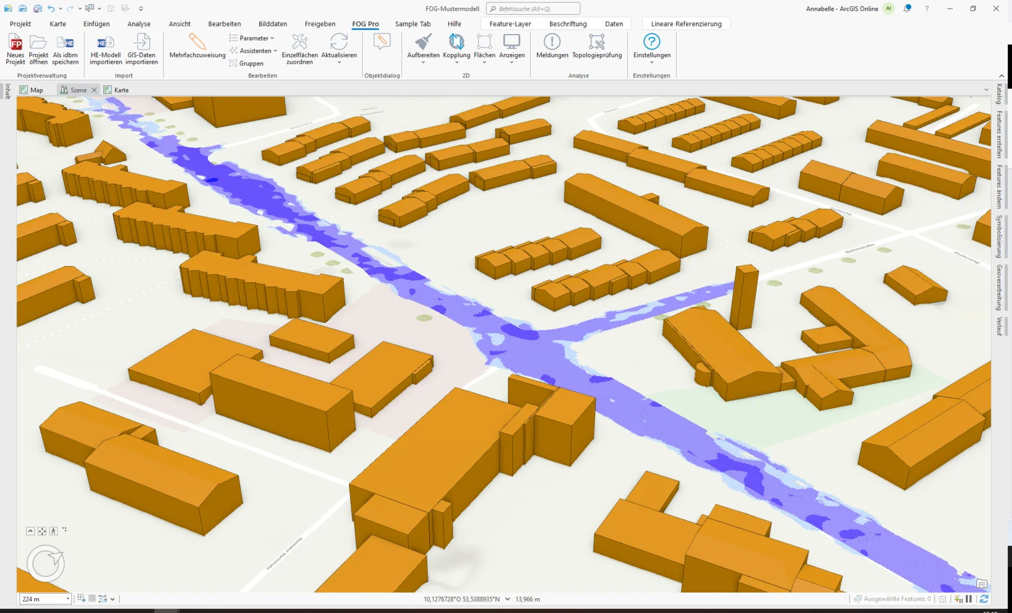This screenshot has height=613, width=1012.
Task: Click the user account avatar AI
Action: pos(888,9)
